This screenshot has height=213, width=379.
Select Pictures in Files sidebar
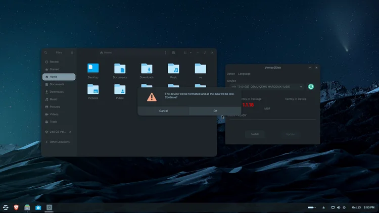pyautogui.click(x=59, y=107)
